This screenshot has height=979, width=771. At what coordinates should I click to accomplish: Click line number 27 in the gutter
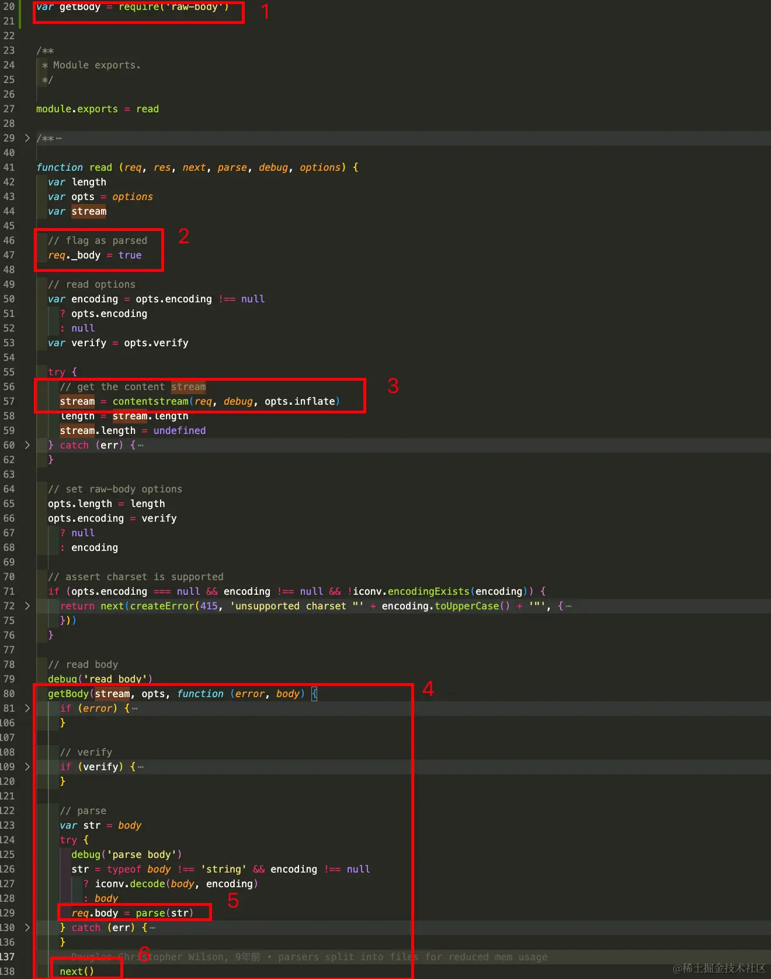(x=9, y=109)
